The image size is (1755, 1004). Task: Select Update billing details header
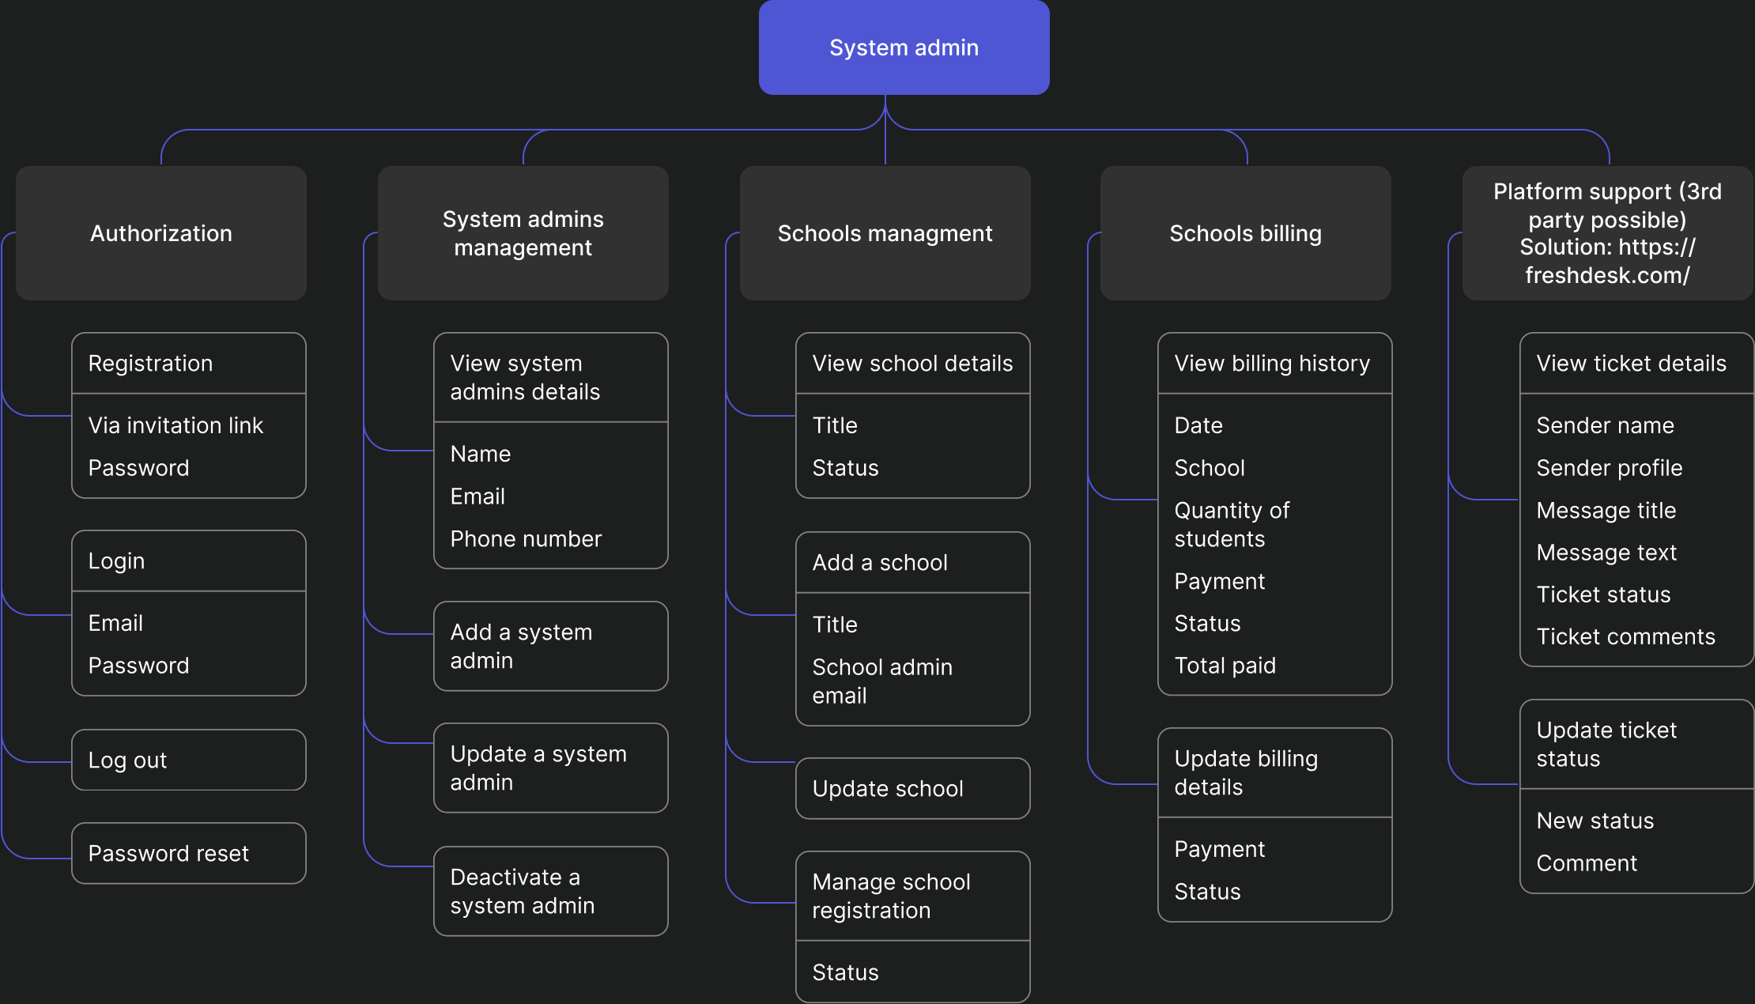point(1274,772)
